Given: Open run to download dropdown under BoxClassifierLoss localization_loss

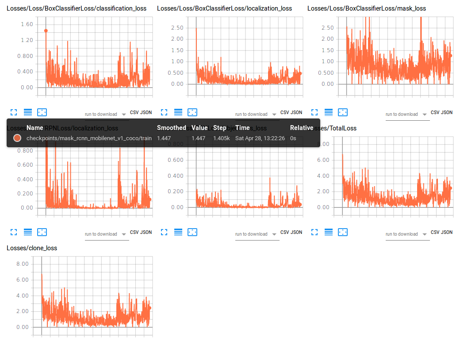Looking at the screenshot, I should [x=257, y=115].
